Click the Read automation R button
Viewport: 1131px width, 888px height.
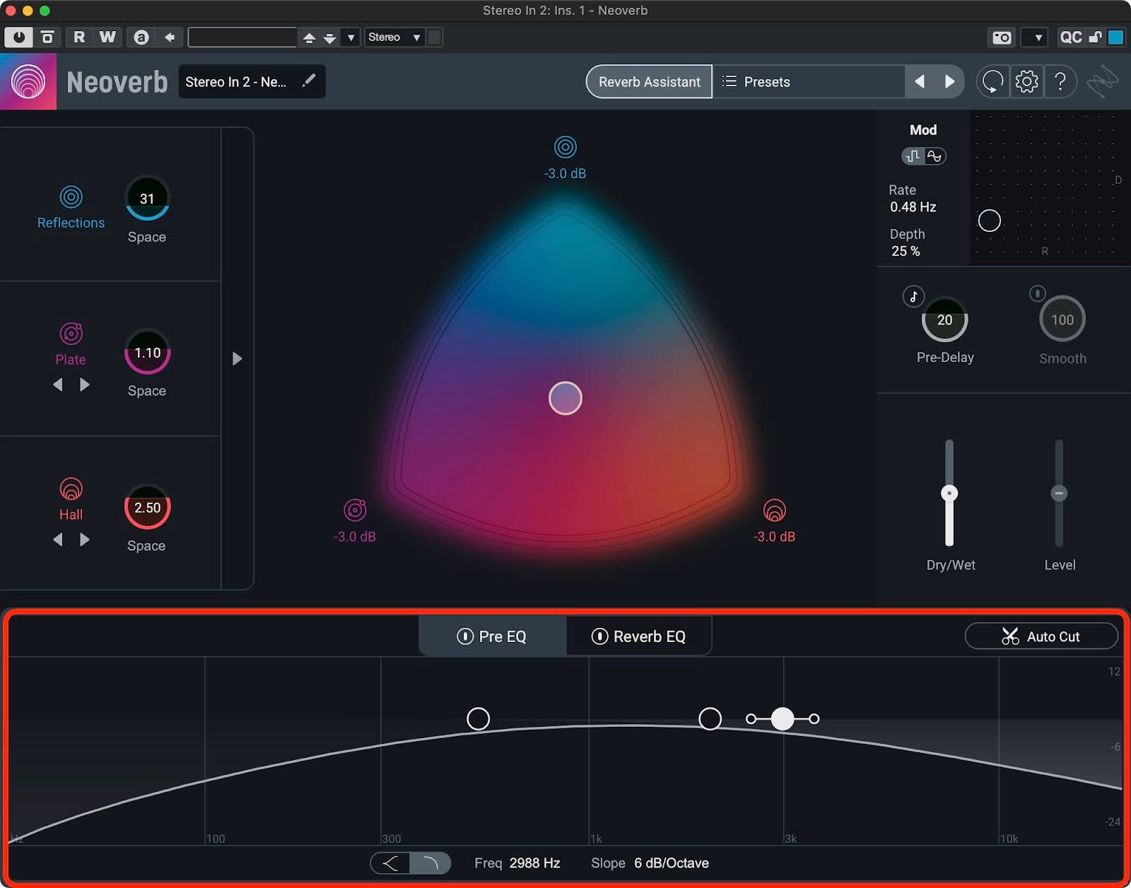tap(79, 37)
